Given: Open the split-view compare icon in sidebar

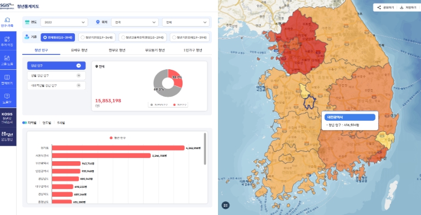Looking at the screenshot, I should click(x=7, y=77).
